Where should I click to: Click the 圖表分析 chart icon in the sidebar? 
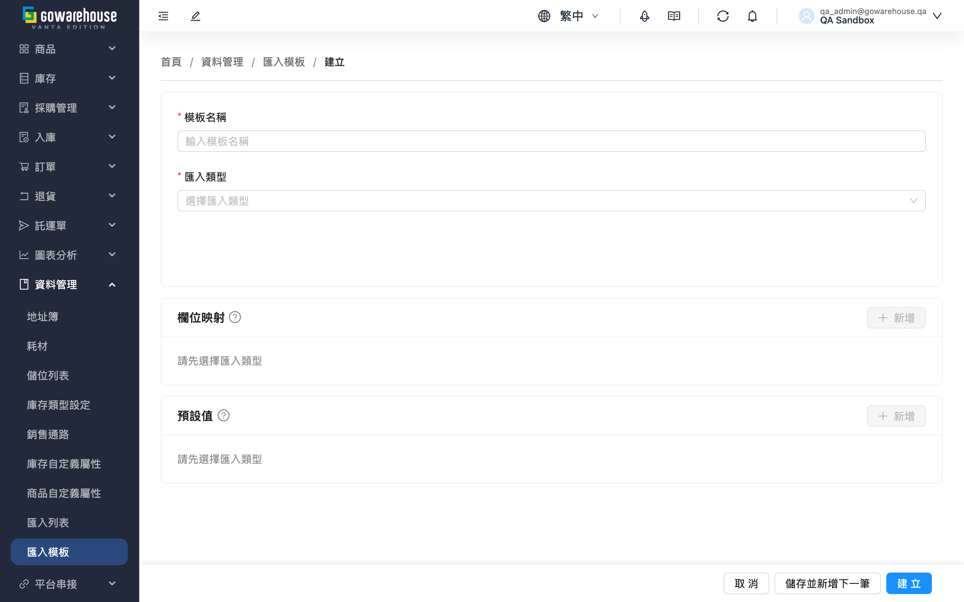click(x=24, y=255)
